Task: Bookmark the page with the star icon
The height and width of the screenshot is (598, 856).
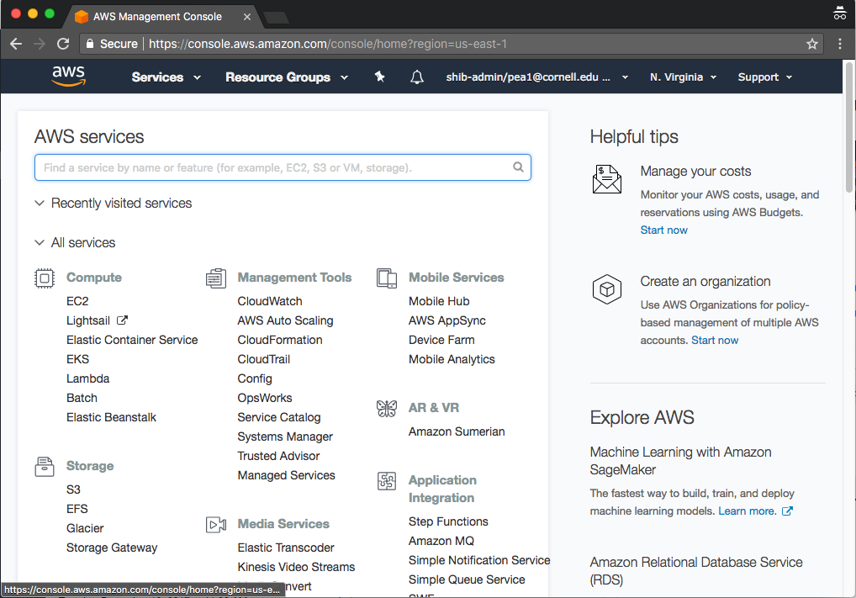Action: click(x=811, y=44)
